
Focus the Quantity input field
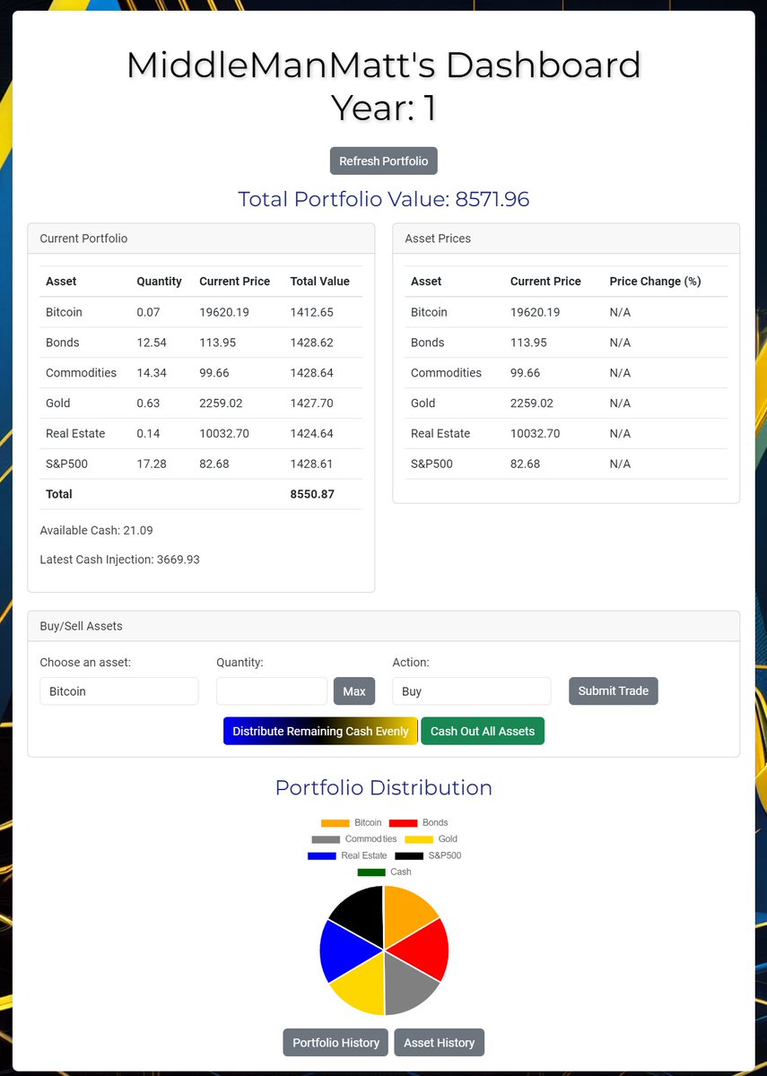click(272, 691)
